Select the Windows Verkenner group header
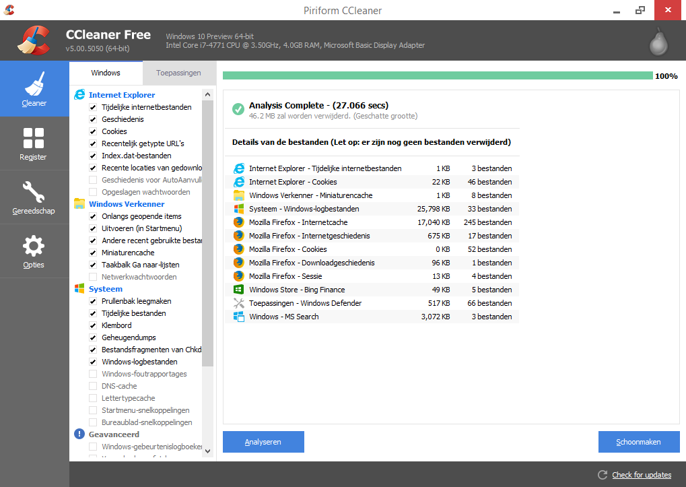This screenshot has width=686, height=487. pyautogui.click(x=126, y=204)
